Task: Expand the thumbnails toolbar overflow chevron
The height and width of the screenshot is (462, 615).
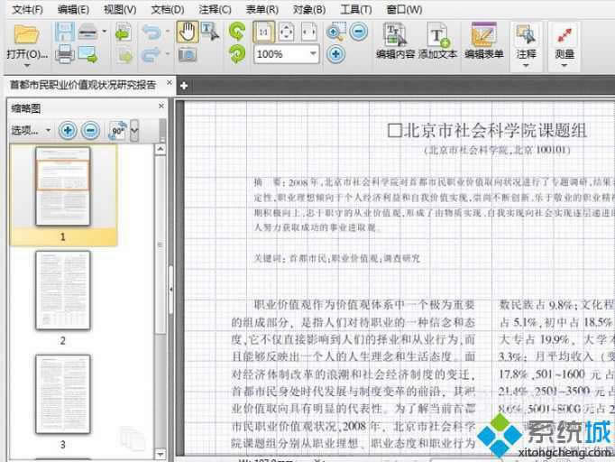Action: click(x=134, y=130)
